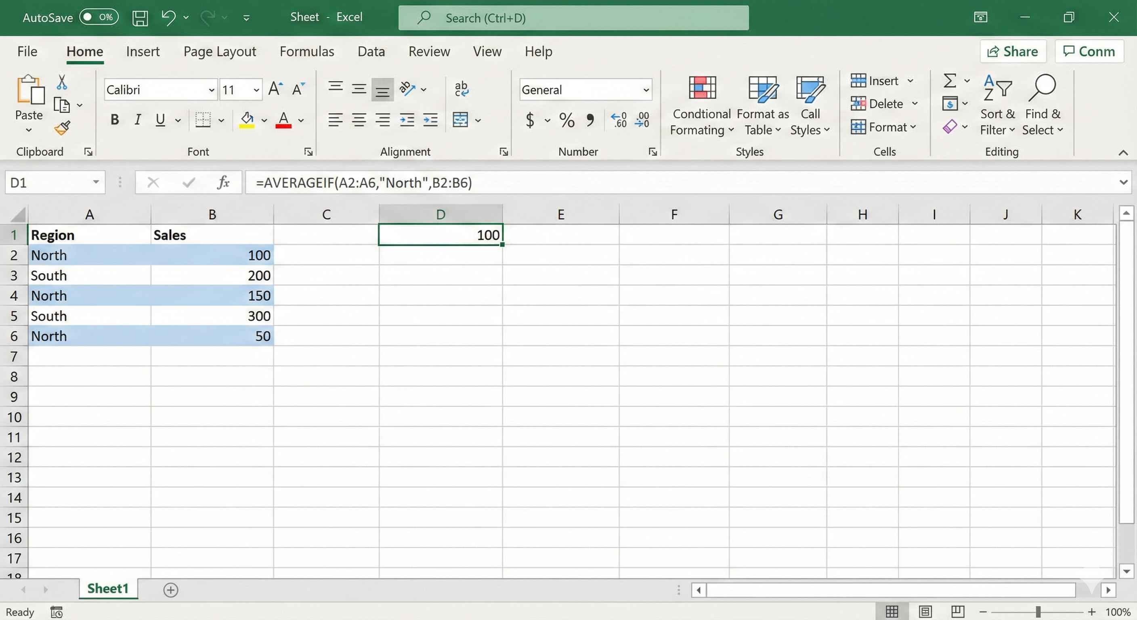1137x620 pixels.
Task: Click the Percent Style icon
Action: point(567,120)
